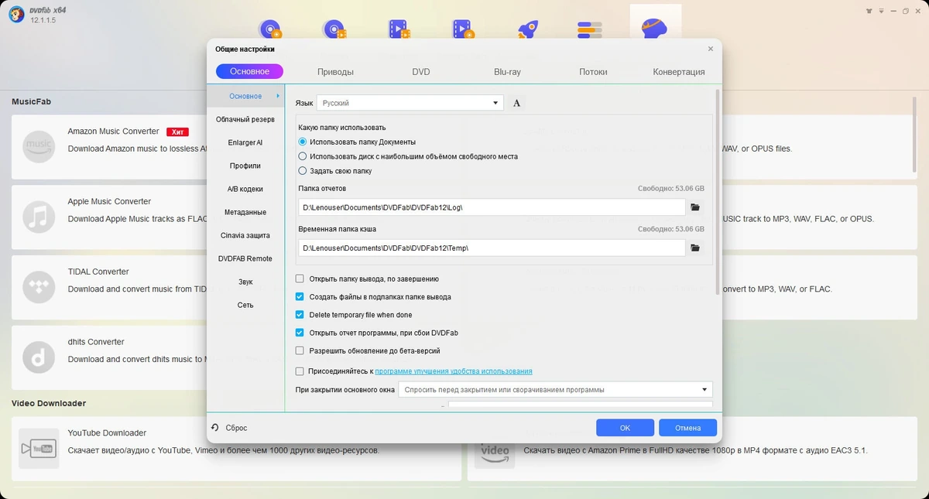Enable 'Разрешить обновление до бета-версий'
The height and width of the screenshot is (499, 929).
coord(300,350)
